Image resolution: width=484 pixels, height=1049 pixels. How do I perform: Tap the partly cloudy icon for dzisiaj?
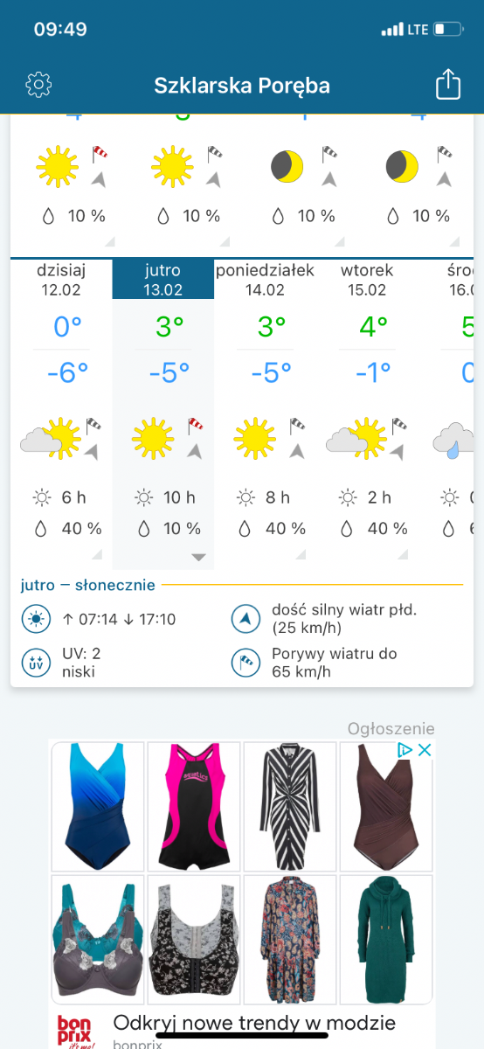(51, 439)
